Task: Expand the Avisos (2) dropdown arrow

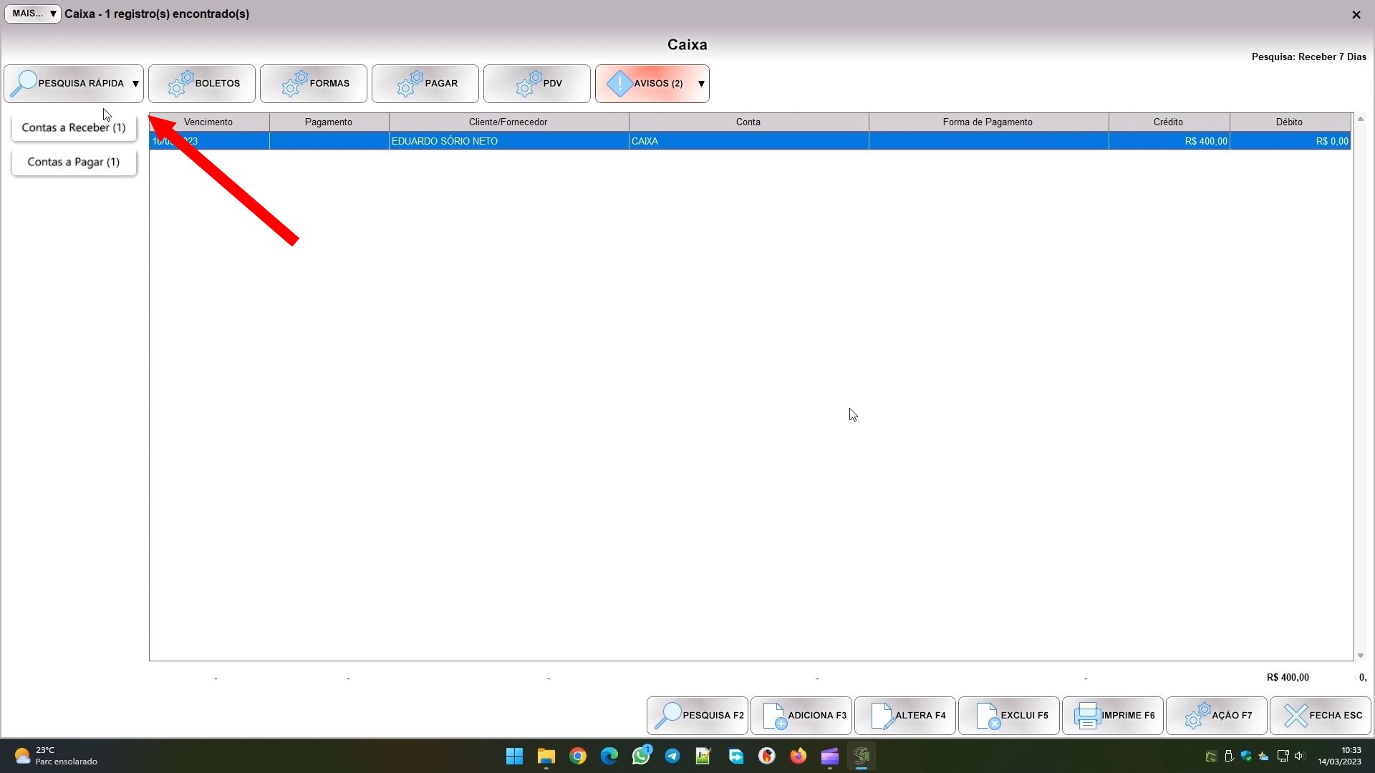Action: coord(701,84)
